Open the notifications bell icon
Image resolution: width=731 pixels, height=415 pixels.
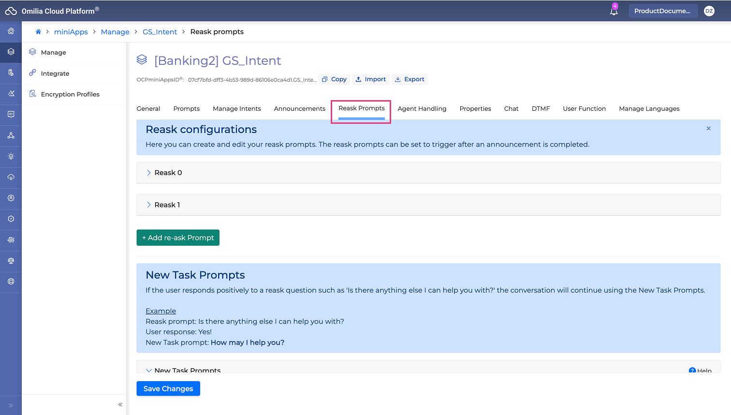click(614, 11)
